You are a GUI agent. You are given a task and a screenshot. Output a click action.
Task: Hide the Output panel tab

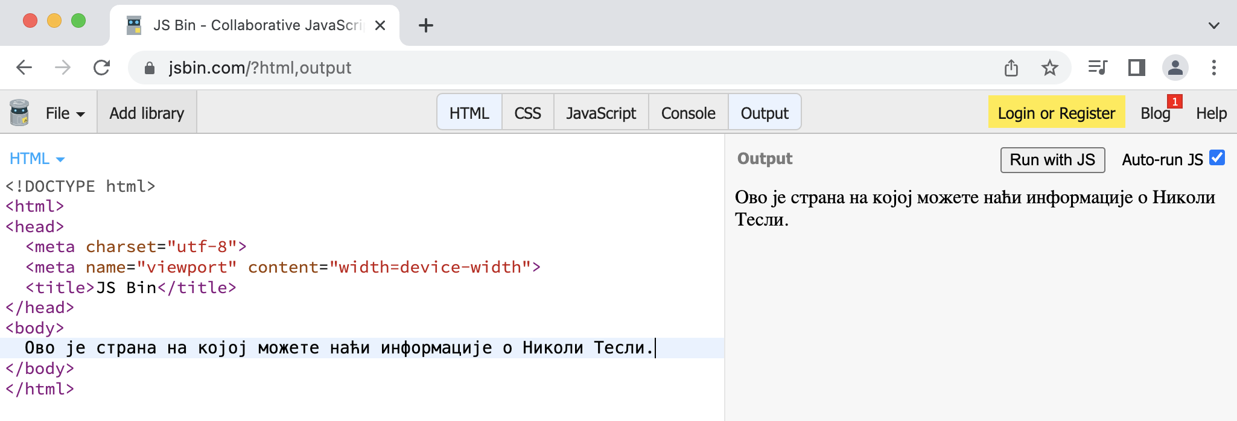click(765, 113)
